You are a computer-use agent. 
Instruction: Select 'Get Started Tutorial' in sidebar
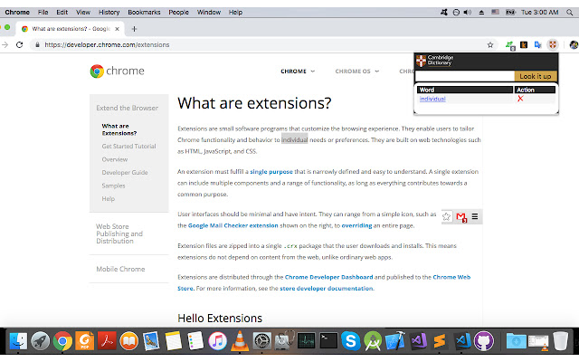(128, 146)
